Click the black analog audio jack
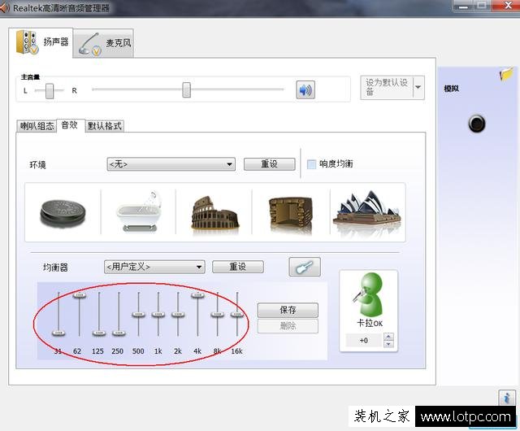Image resolution: width=520 pixels, height=431 pixels. [477, 124]
